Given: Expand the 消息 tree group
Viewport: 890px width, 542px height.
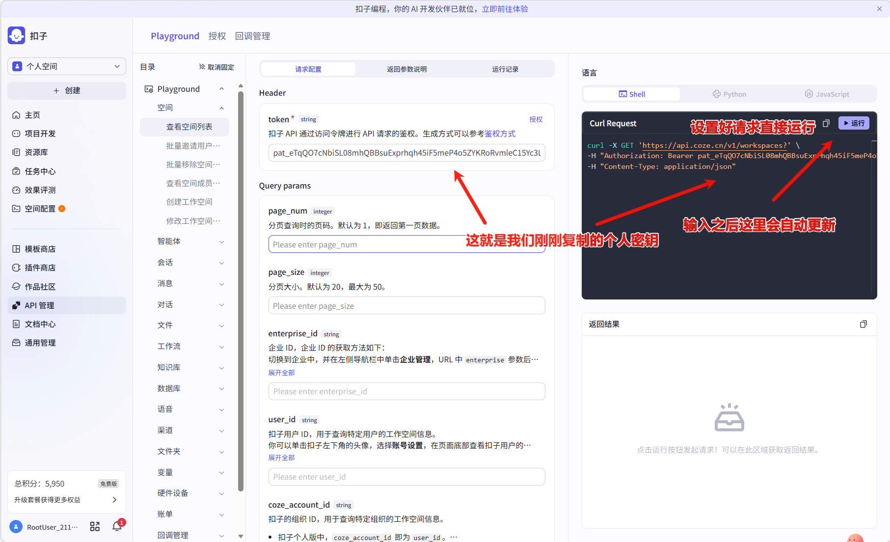Looking at the screenshot, I should (x=221, y=284).
